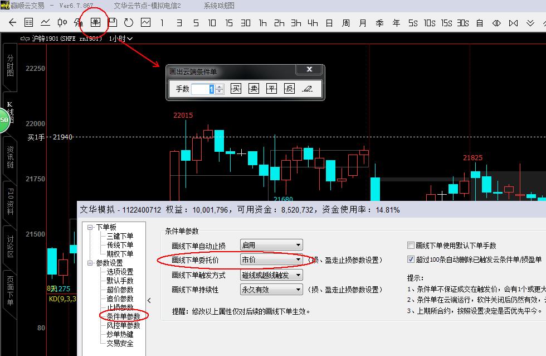This screenshot has width=546, height=356.
Task: Collapse the 下单板 tree node
Action: (x=90, y=227)
